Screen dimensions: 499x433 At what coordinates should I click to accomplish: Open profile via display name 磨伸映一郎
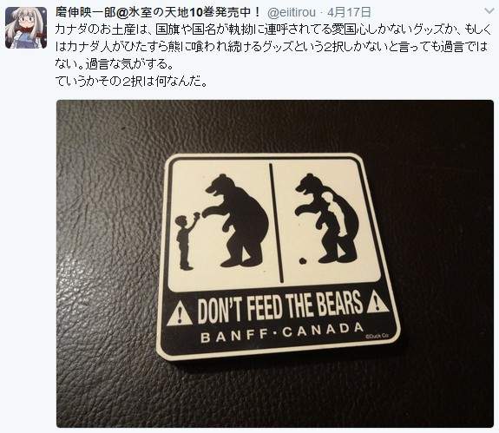click(84, 12)
